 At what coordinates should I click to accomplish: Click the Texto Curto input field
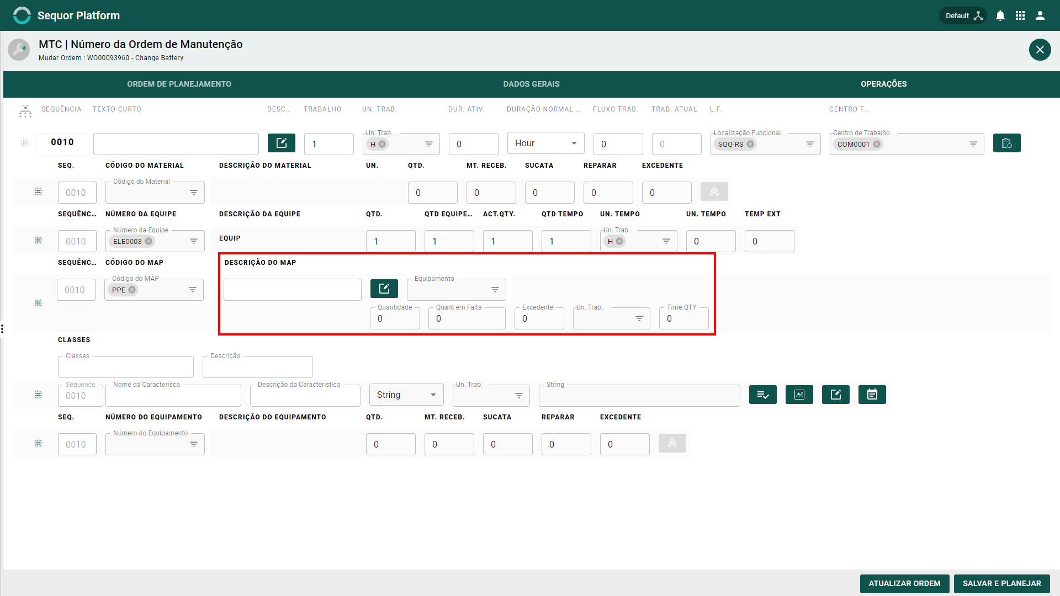click(176, 144)
